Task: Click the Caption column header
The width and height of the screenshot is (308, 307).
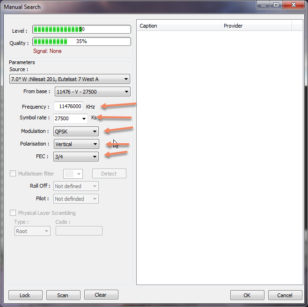Action: pos(178,26)
